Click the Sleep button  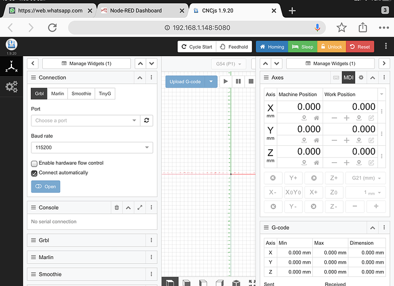(x=303, y=46)
